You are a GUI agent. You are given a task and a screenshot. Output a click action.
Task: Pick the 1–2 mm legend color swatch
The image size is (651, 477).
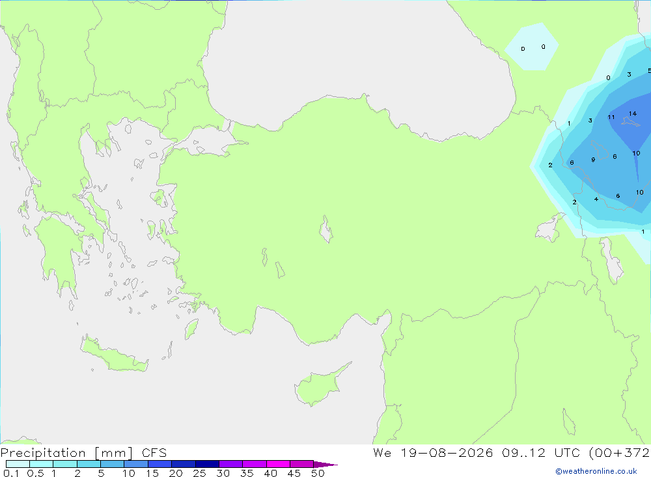click(65, 464)
